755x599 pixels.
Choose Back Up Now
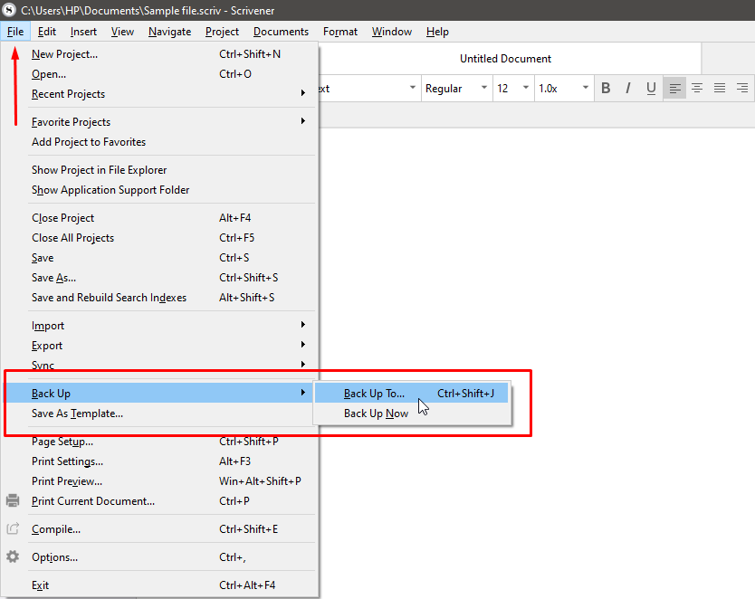click(377, 413)
